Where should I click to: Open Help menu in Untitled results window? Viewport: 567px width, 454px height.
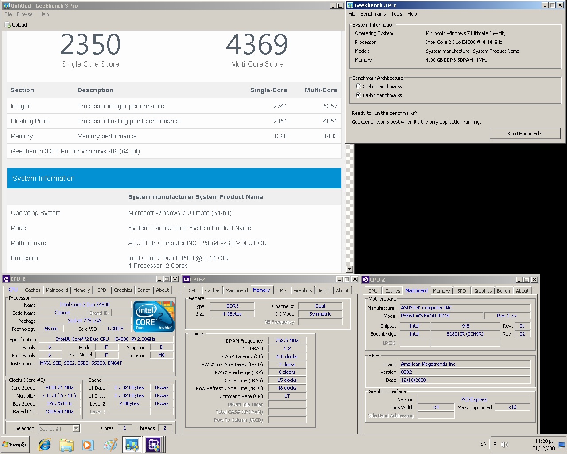pyautogui.click(x=44, y=14)
